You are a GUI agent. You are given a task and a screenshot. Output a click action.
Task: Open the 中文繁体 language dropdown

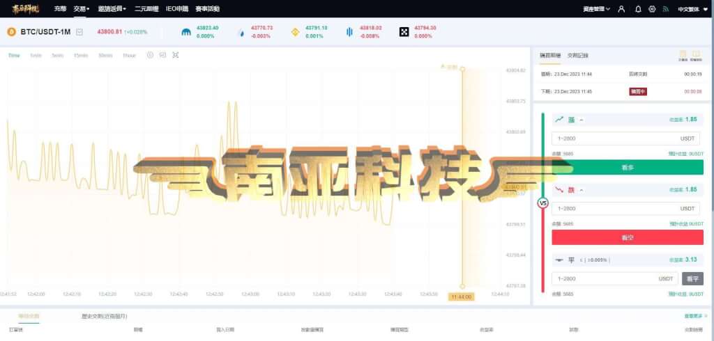point(693,8)
